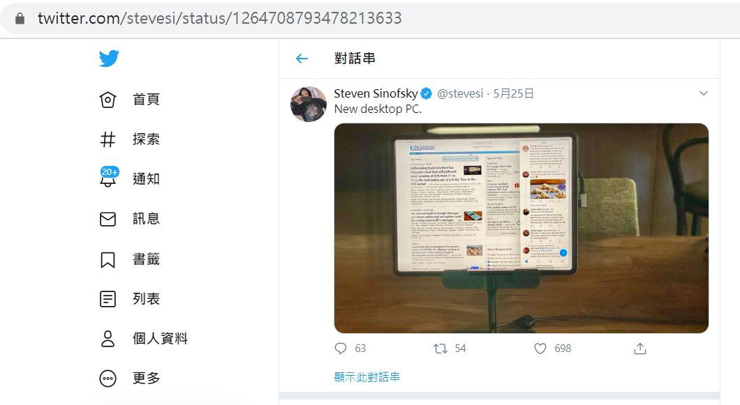Open the tweet's tablet photo
This screenshot has width=740, height=405.
521,228
